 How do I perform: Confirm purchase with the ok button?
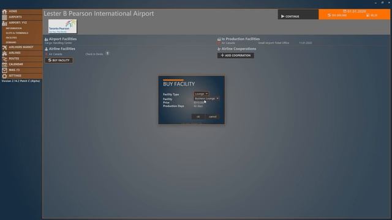point(198,117)
